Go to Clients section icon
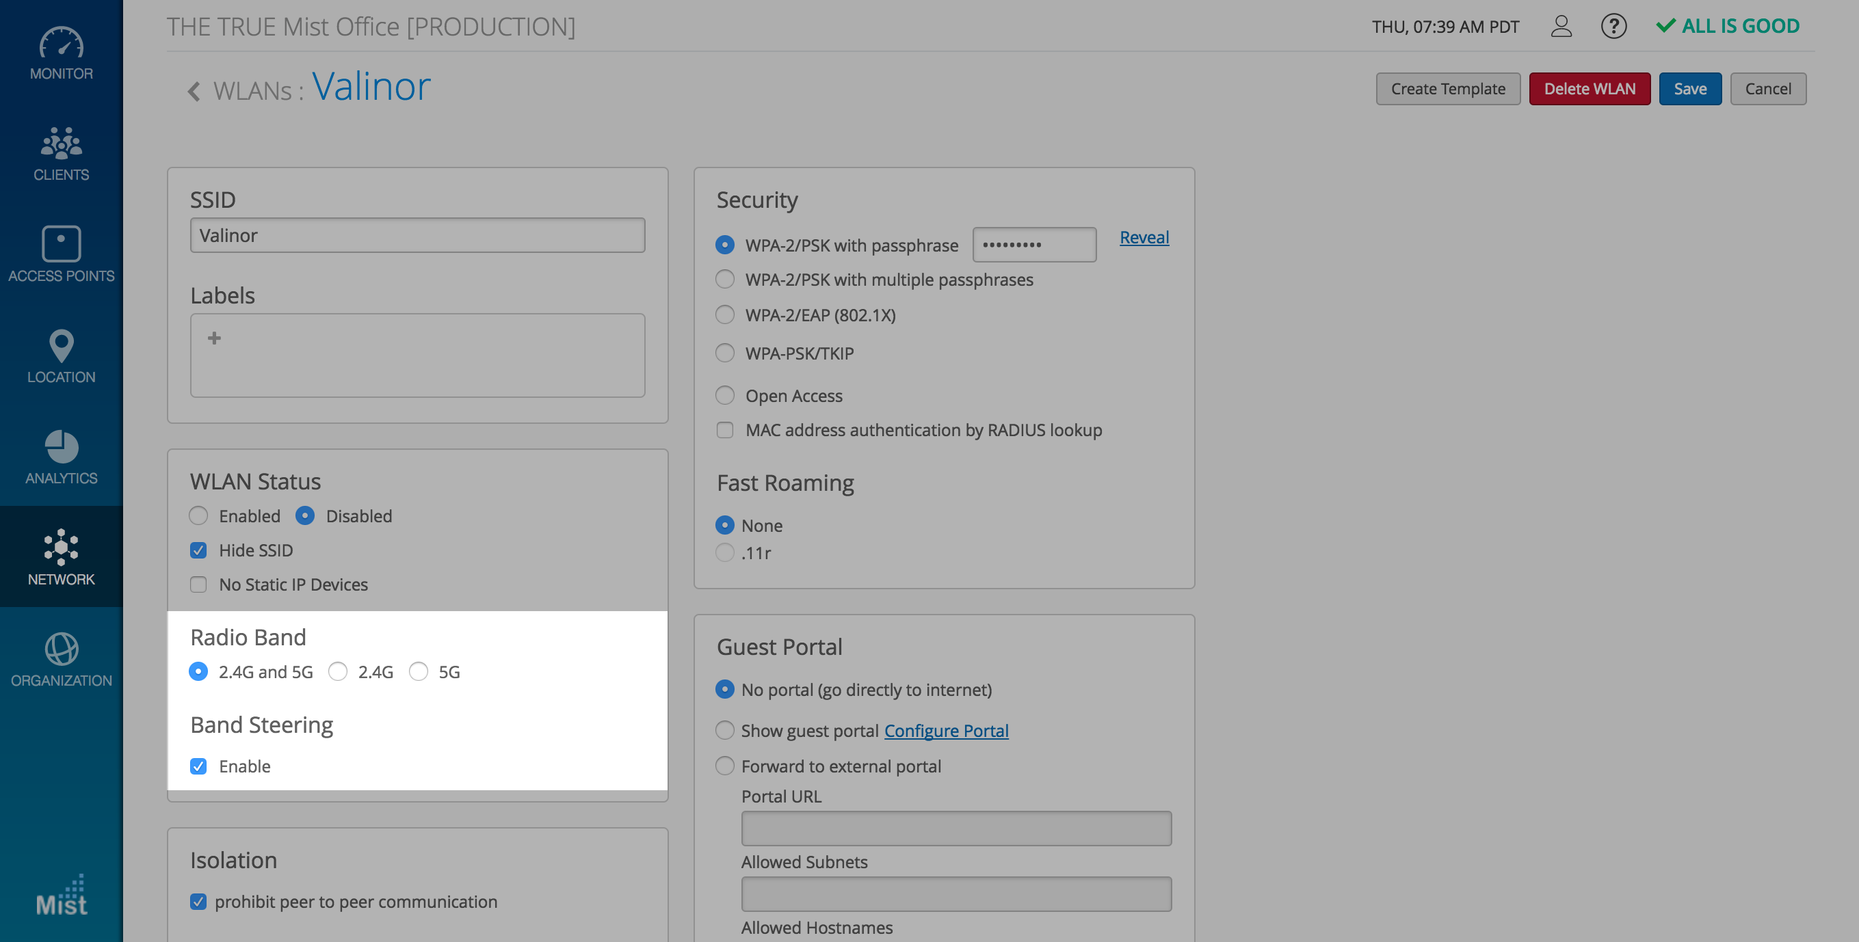This screenshot has width=1859, height=942. pyautogui.click(x=62, y=144)
